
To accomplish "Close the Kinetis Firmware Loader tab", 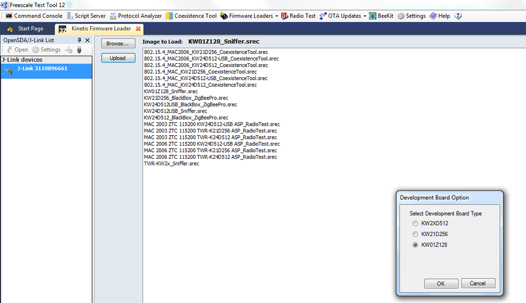I will [x=138, y=29].
